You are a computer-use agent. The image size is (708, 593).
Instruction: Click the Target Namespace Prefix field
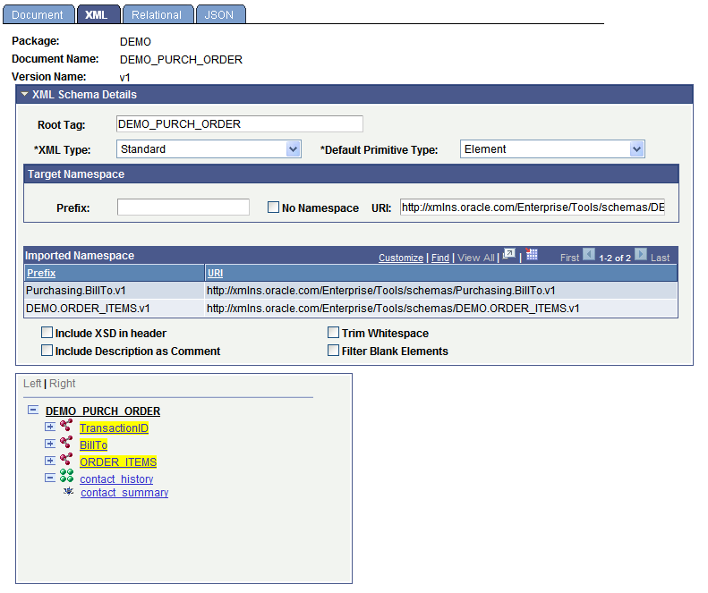point(183,208)
